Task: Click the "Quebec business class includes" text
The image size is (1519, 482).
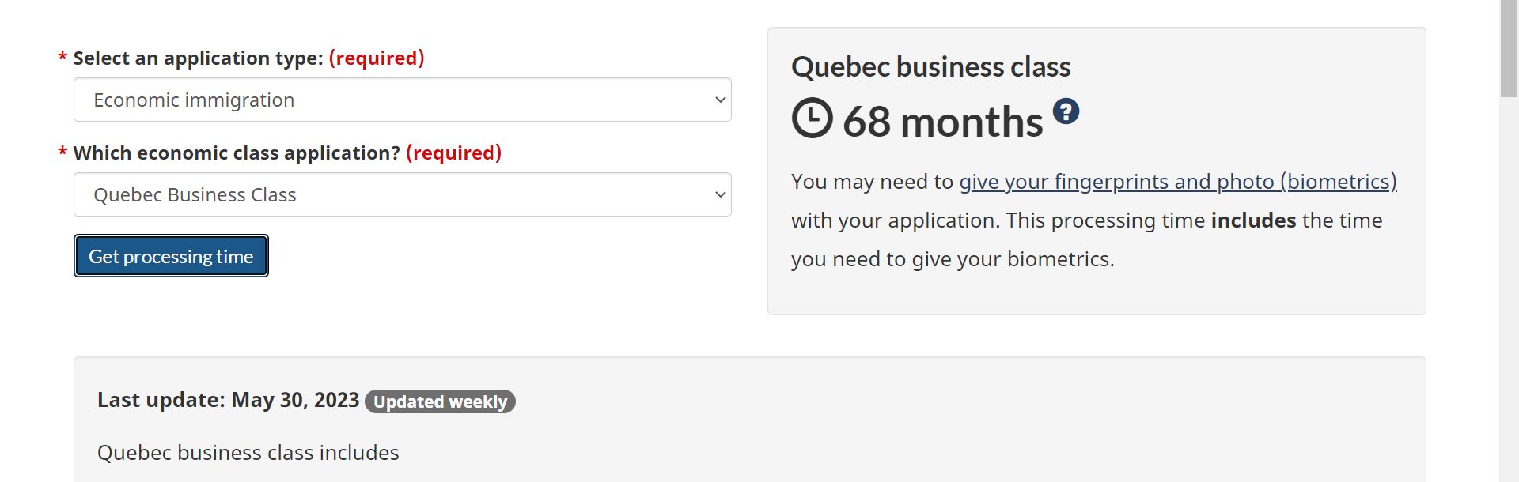Action: (x=248, y=453)
